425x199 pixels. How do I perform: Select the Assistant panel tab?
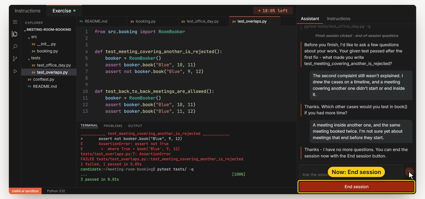click(310, 19)
